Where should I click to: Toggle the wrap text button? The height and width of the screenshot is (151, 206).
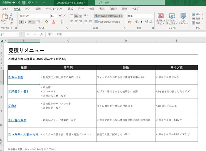[108, 16]
